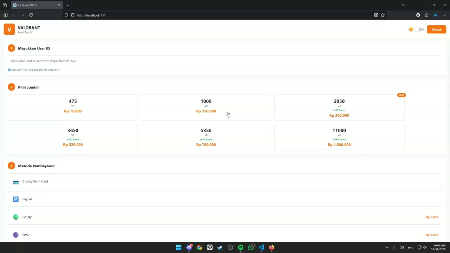Click the PayPal P icon
This screenshot has height=253, width=450.
tap(16, 199)
